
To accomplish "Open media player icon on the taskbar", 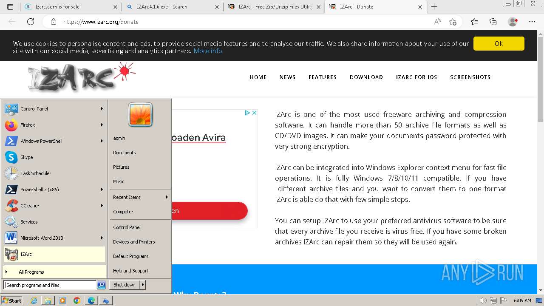I will pos(62,300).
